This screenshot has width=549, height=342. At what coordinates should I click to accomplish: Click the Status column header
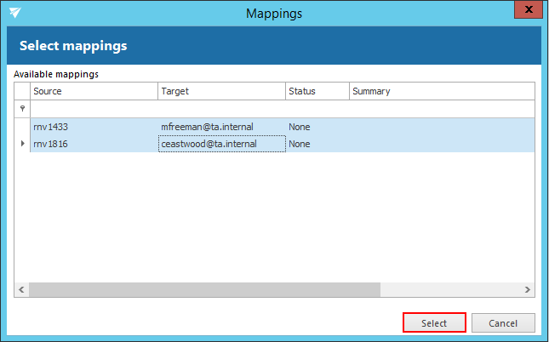click(x=317, y=91)
